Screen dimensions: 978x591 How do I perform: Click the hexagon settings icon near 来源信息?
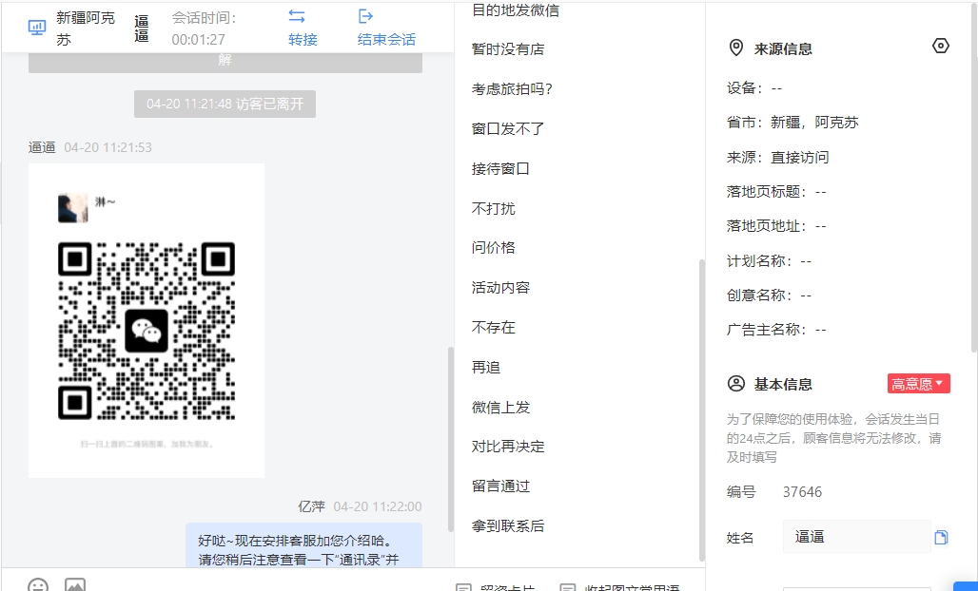(941, 47)
